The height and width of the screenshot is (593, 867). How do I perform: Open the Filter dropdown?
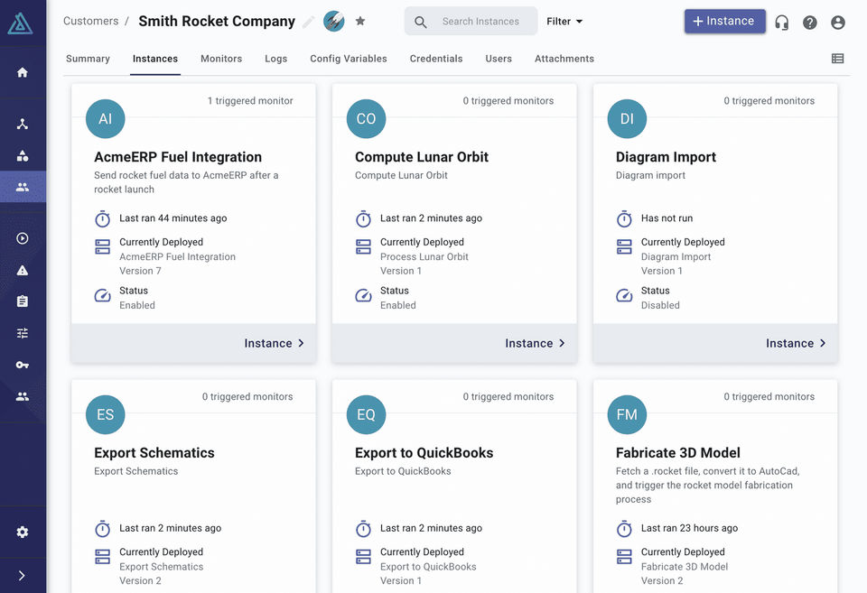coord(564,21)
